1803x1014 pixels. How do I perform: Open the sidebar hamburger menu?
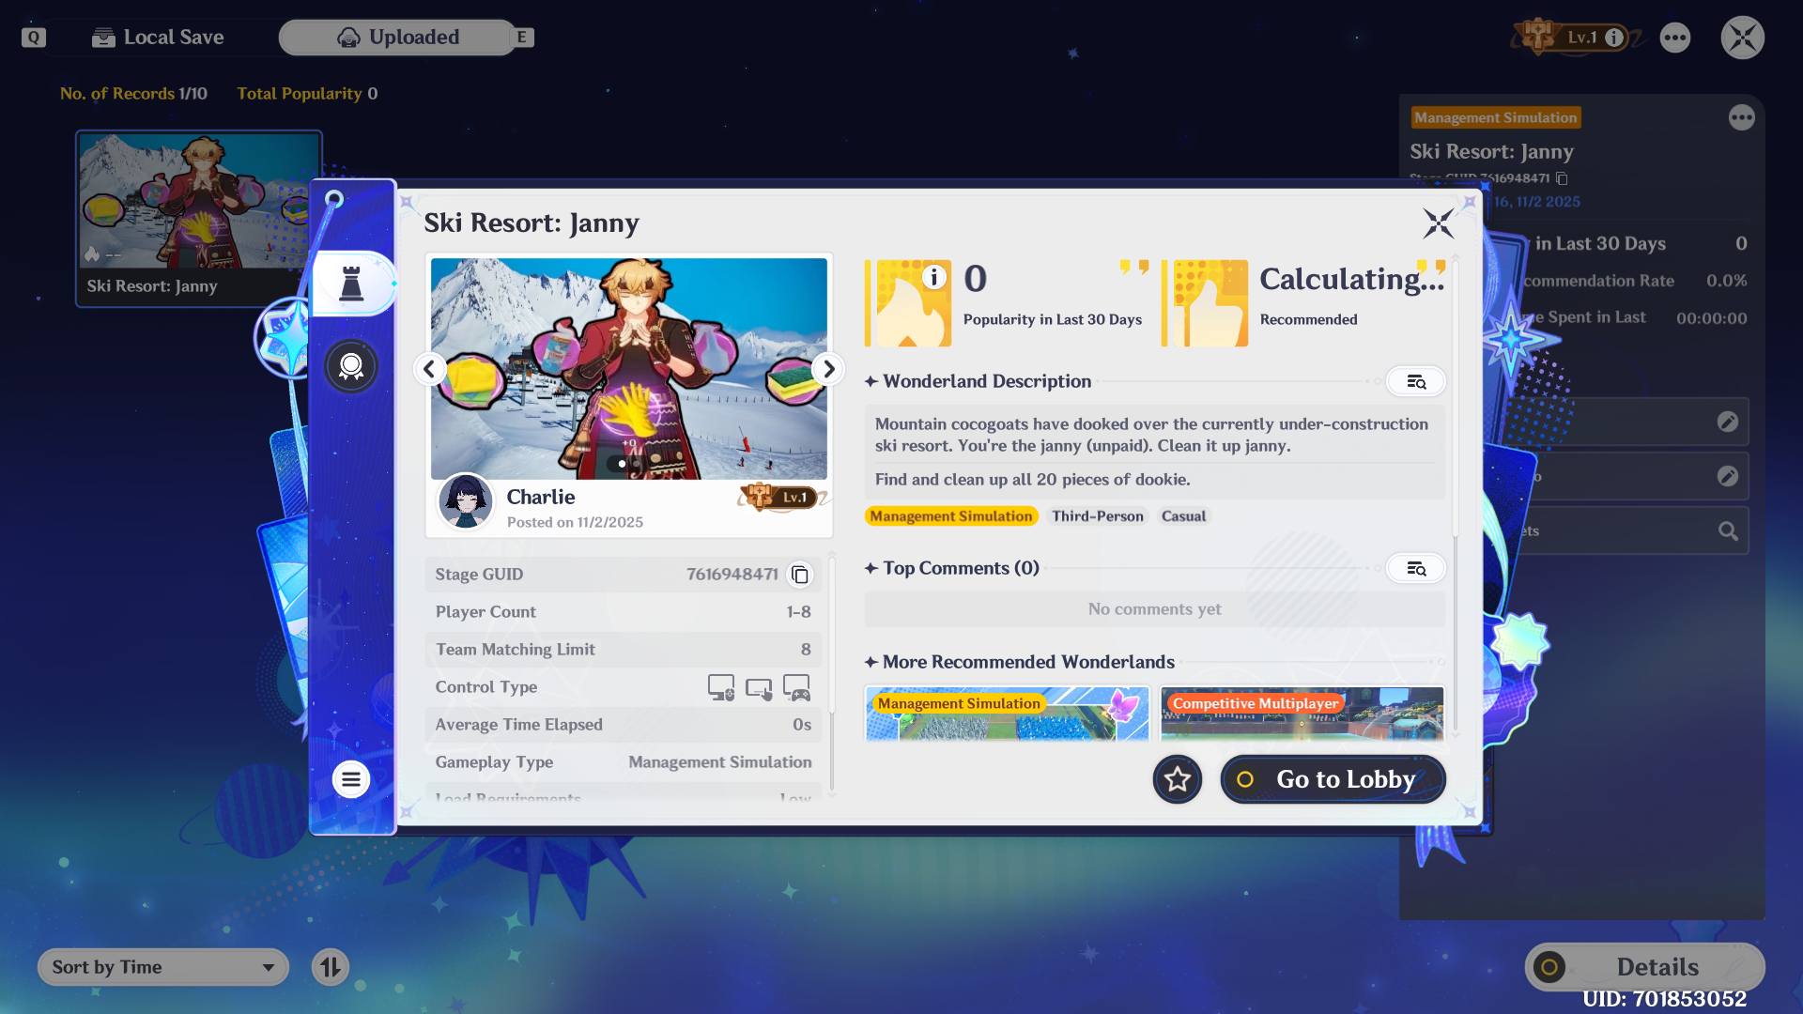[351, 779]
